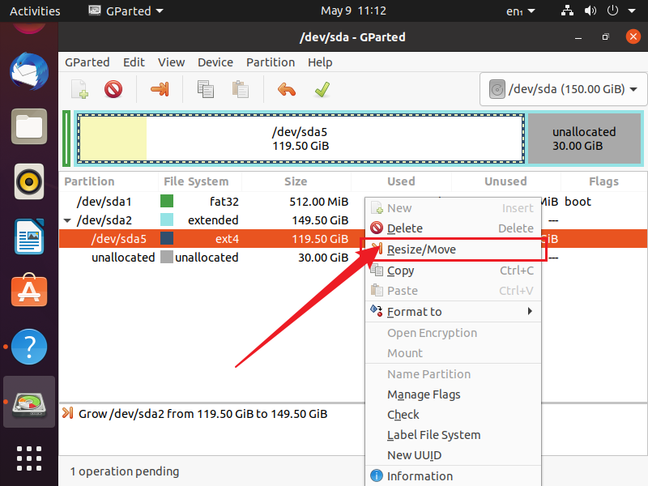Click the unallocated 30.00 GiB graphical block
648x486 pixels.
click(x=584, y=139)
